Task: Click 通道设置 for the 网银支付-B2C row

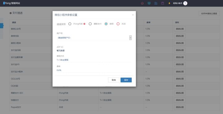Action: point(180,93)
